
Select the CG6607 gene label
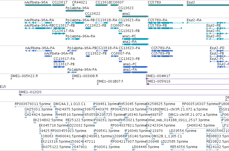coord(117,2)
